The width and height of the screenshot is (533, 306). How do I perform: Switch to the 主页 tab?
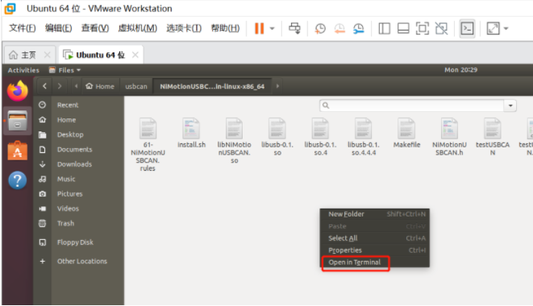(x=28, y=55)
